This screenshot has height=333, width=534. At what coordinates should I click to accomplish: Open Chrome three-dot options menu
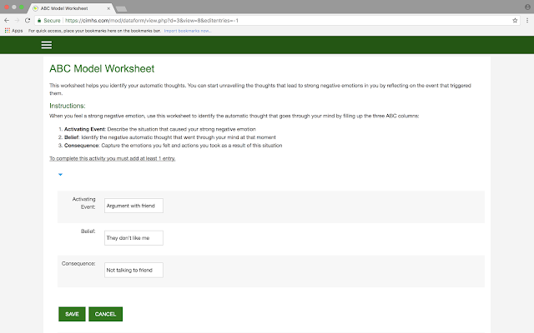point(527,20)
